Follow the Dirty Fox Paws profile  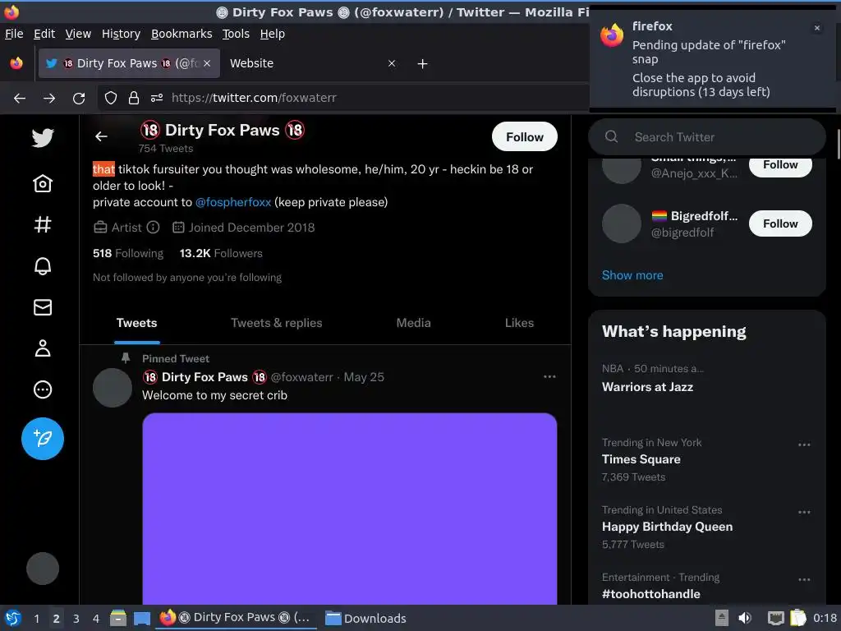tap(525, 137)
